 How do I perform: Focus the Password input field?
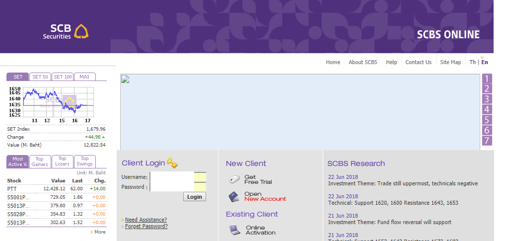click(178, 187)
